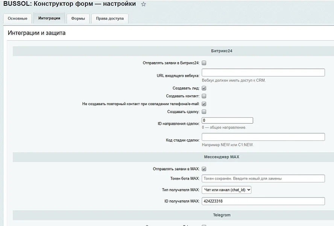Click the Токен бота MAX field
The width and height of the screenshot is (334, 226).
[263, 179]
